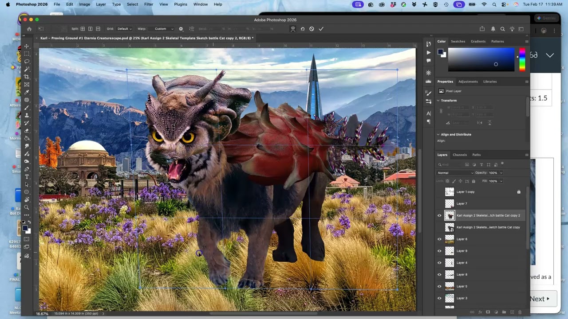568x319 pixels.
Task: Open the Actions panel play icon
Action: pos(428,52)
